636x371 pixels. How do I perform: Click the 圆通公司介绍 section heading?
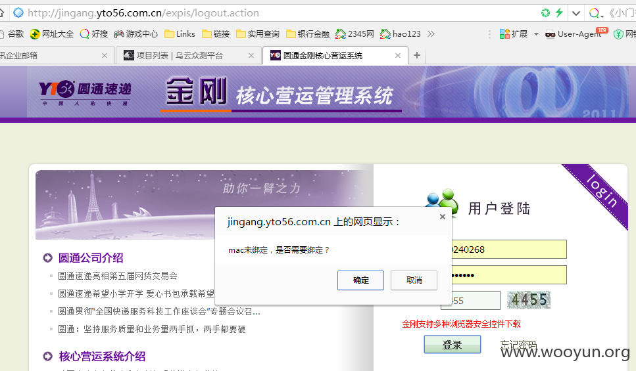click(91, 258)
